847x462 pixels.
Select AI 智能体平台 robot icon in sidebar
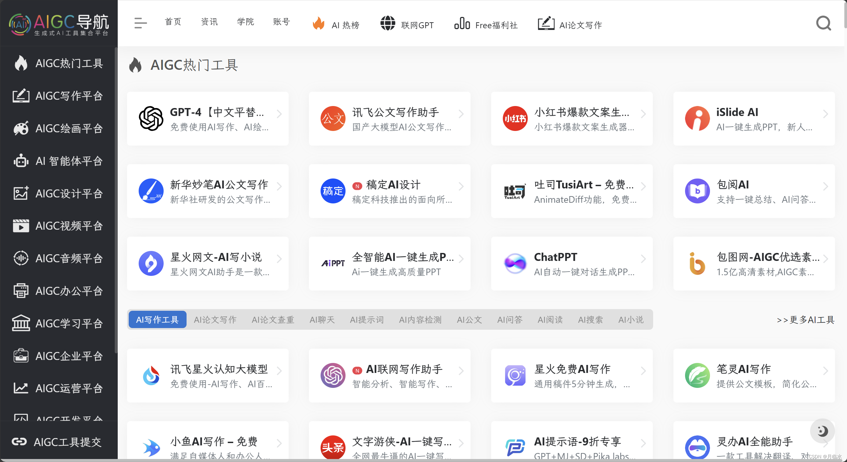tap(21, 161)
